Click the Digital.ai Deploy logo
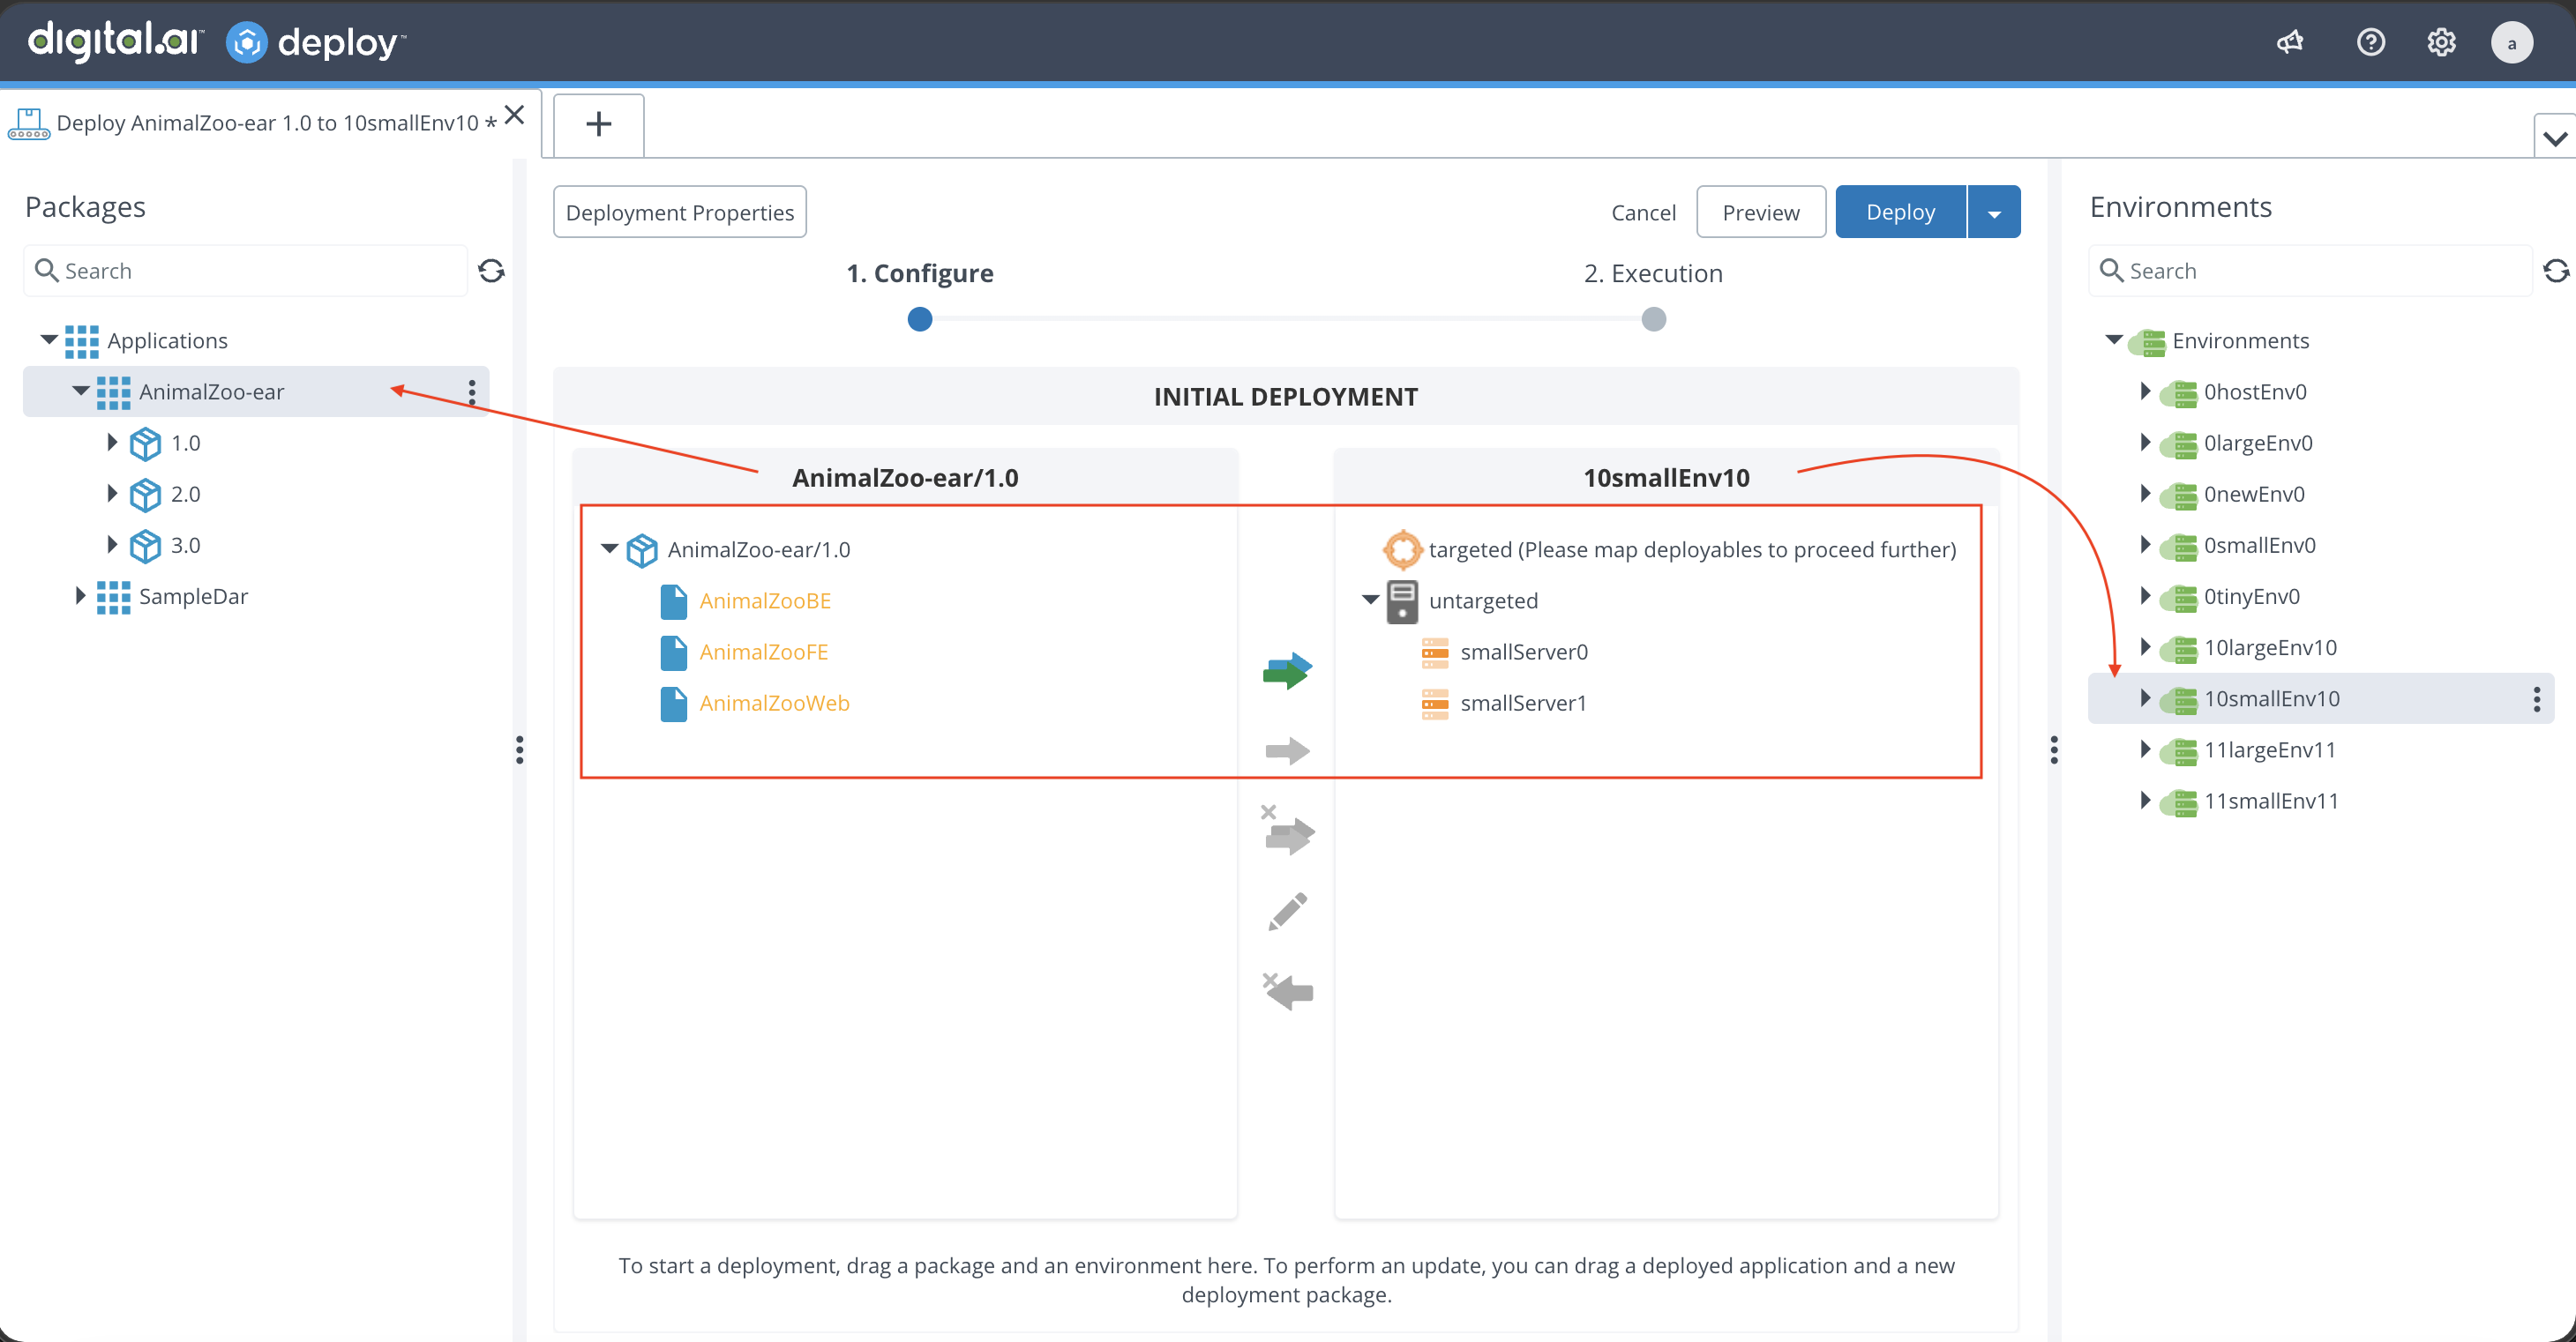Viewport: 2576px width, 1342px height. pyautogui.click(x=216, y=42)
